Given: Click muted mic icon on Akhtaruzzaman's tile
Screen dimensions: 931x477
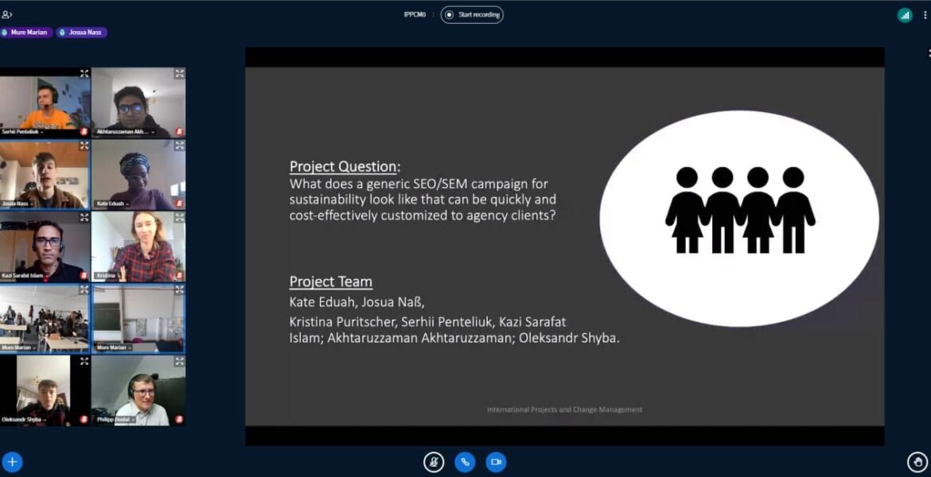Looking at the screenshot, I should pos(179,132).
